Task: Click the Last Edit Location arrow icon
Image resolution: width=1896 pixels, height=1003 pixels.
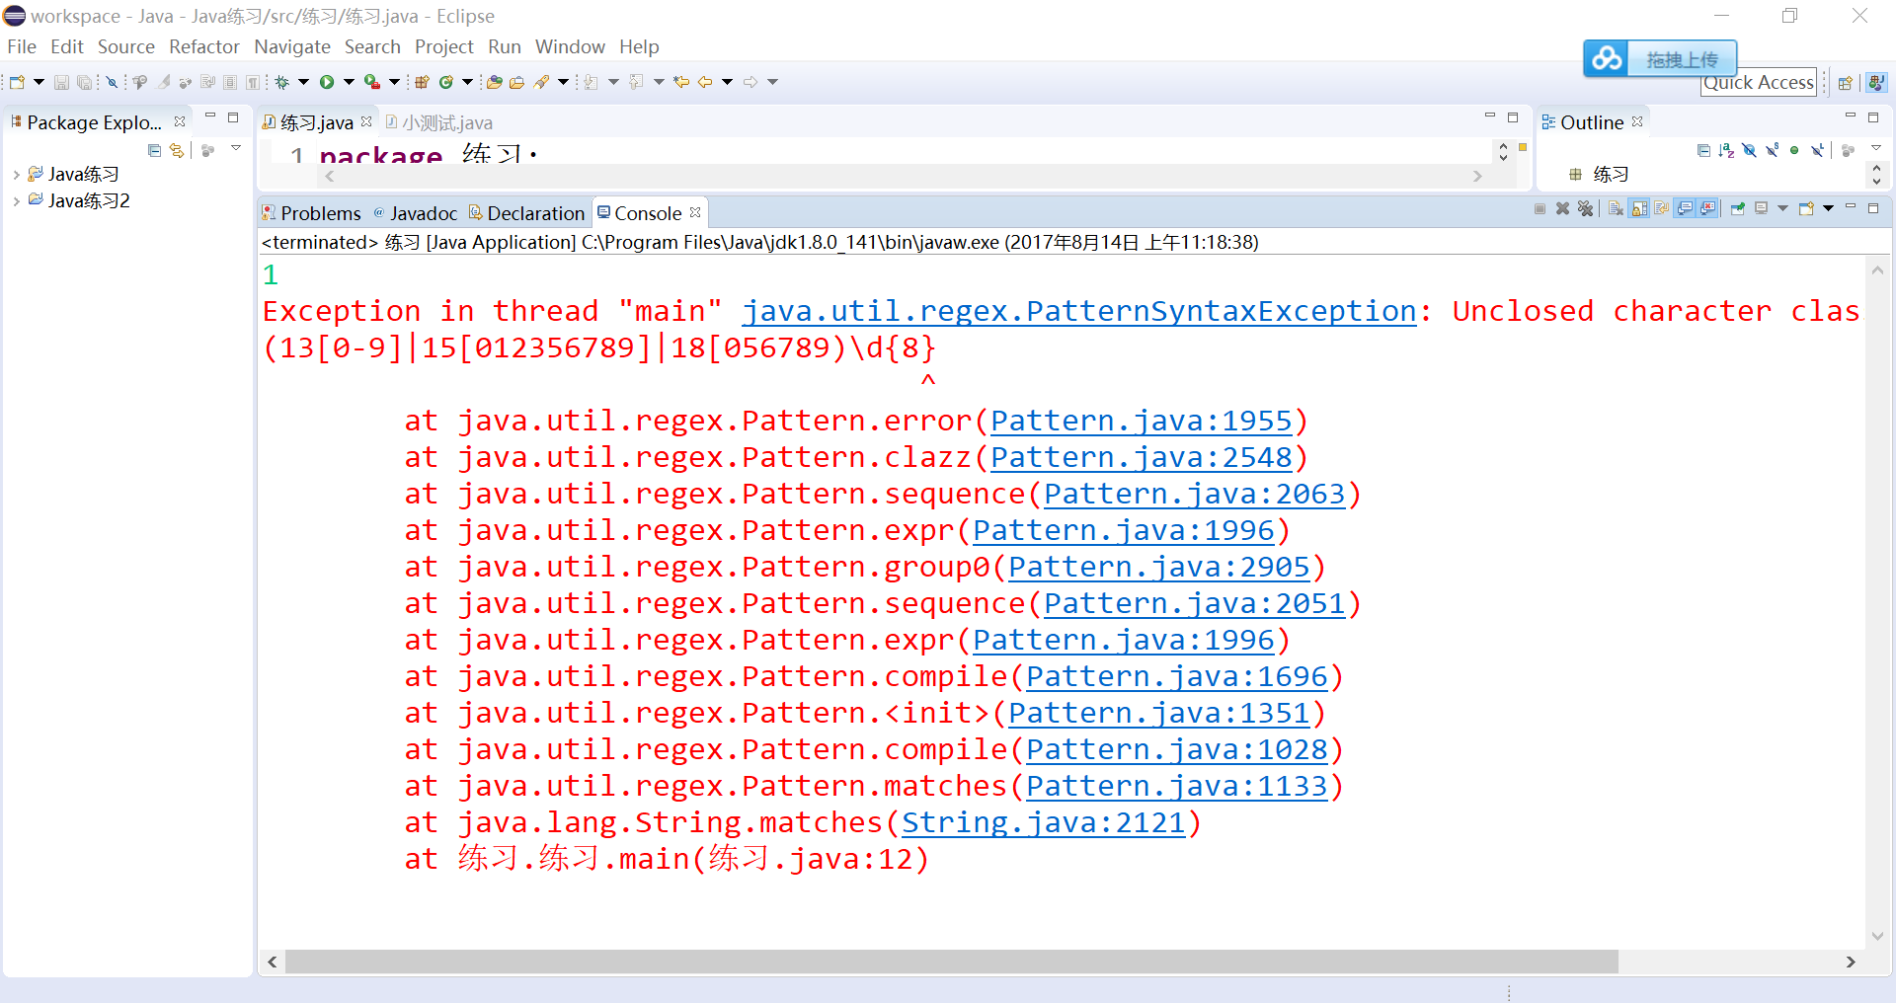Action: tap(680, 82)
